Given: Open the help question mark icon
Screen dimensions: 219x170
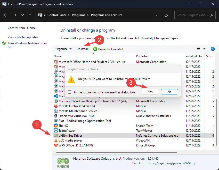Looking at the screenshot, I should tap(213, 49).
